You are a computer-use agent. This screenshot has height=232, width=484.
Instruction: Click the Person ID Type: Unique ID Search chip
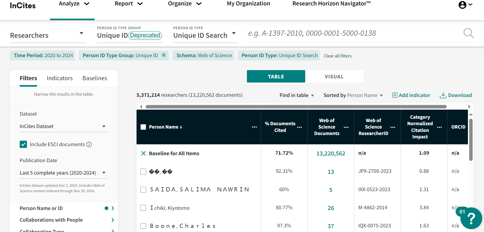click(279, 55)
